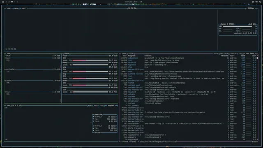Viewport: 263px width, 148px height.
Task: Click zero to reset net totals
Action: pyautogui.click(x=102, y=106)
